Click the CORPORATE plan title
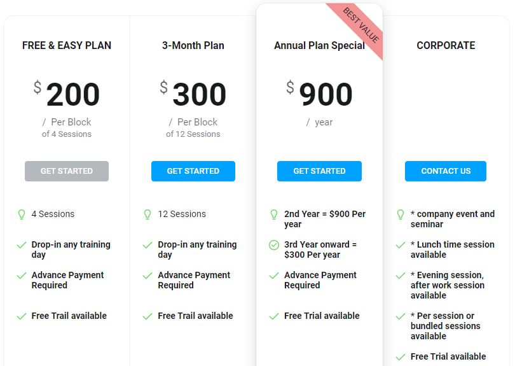This screenshot has width=515, height=366. [446, 45]
